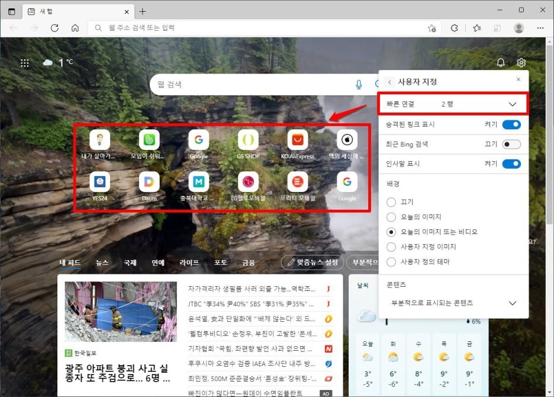The height and width of the screenshot is (397, 554).
Task: Open headline starting with JTBC
Action: [250, 304]
